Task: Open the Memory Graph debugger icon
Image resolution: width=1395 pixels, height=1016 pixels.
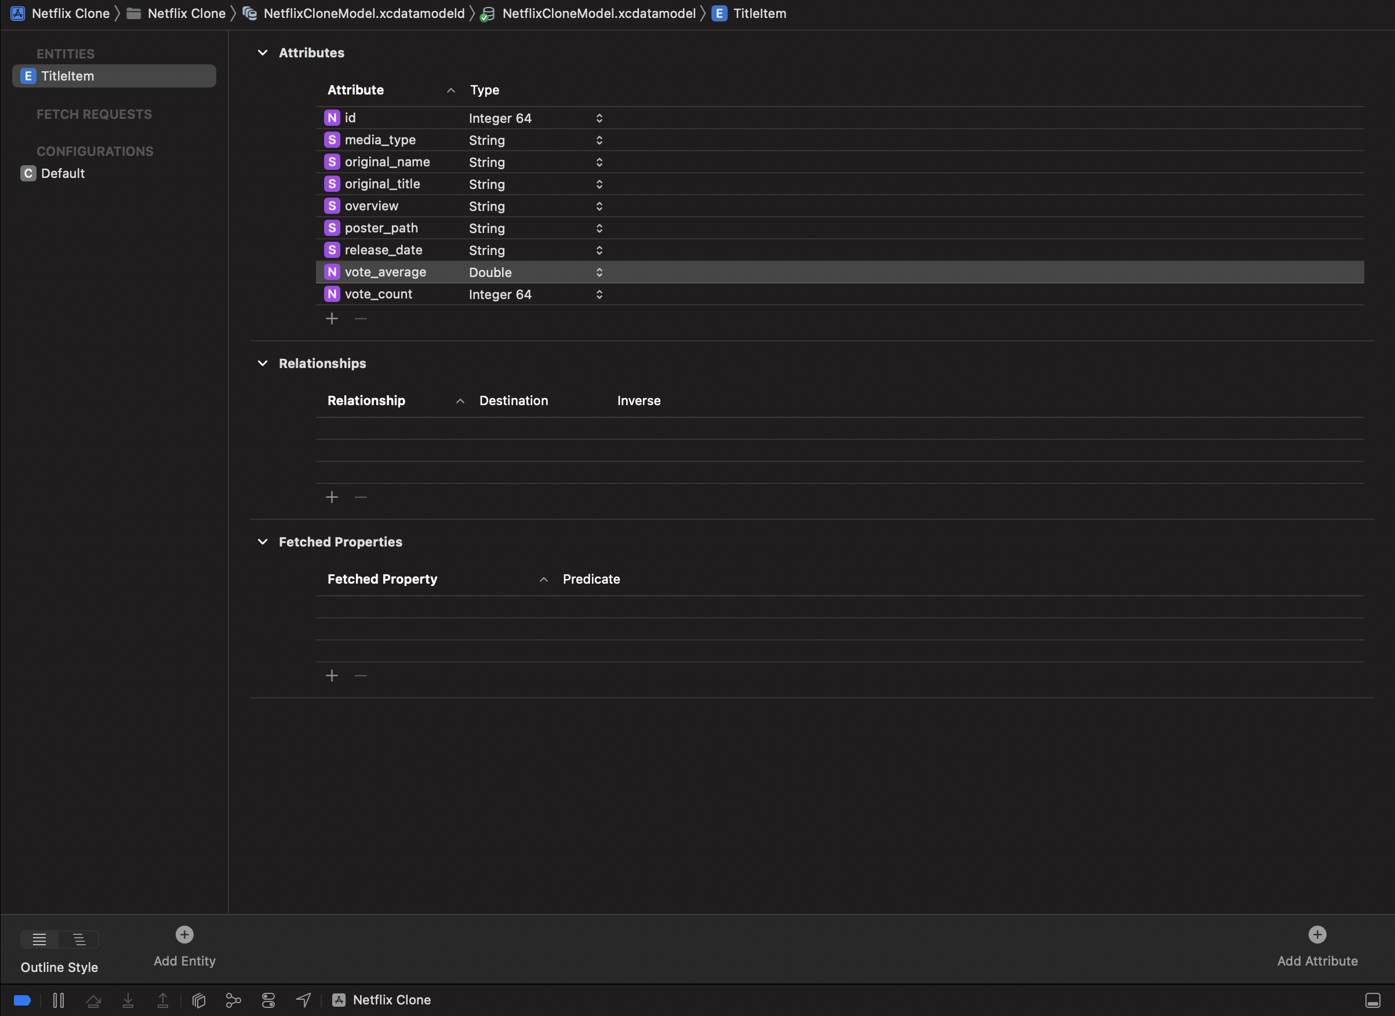Action: click(234, 999)
